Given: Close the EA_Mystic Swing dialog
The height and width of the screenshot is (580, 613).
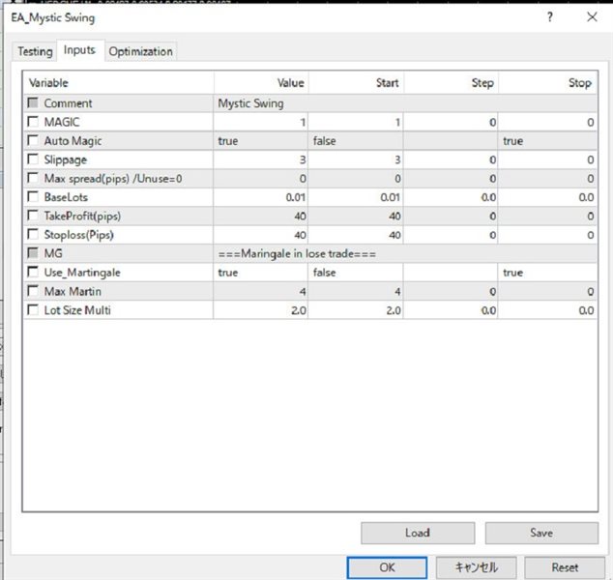Looking at the screenshot, I should pyautogui.click(x=592, y=16).
